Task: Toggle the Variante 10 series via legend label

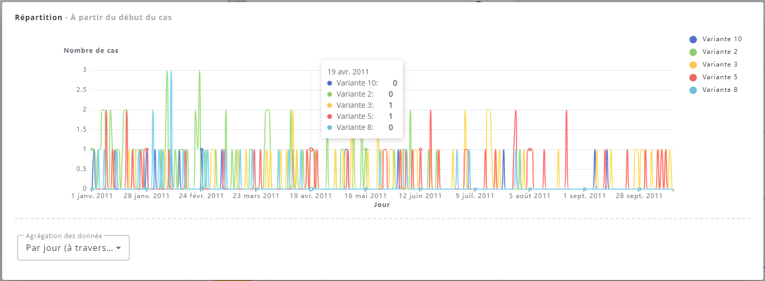Action: [722, 39]
